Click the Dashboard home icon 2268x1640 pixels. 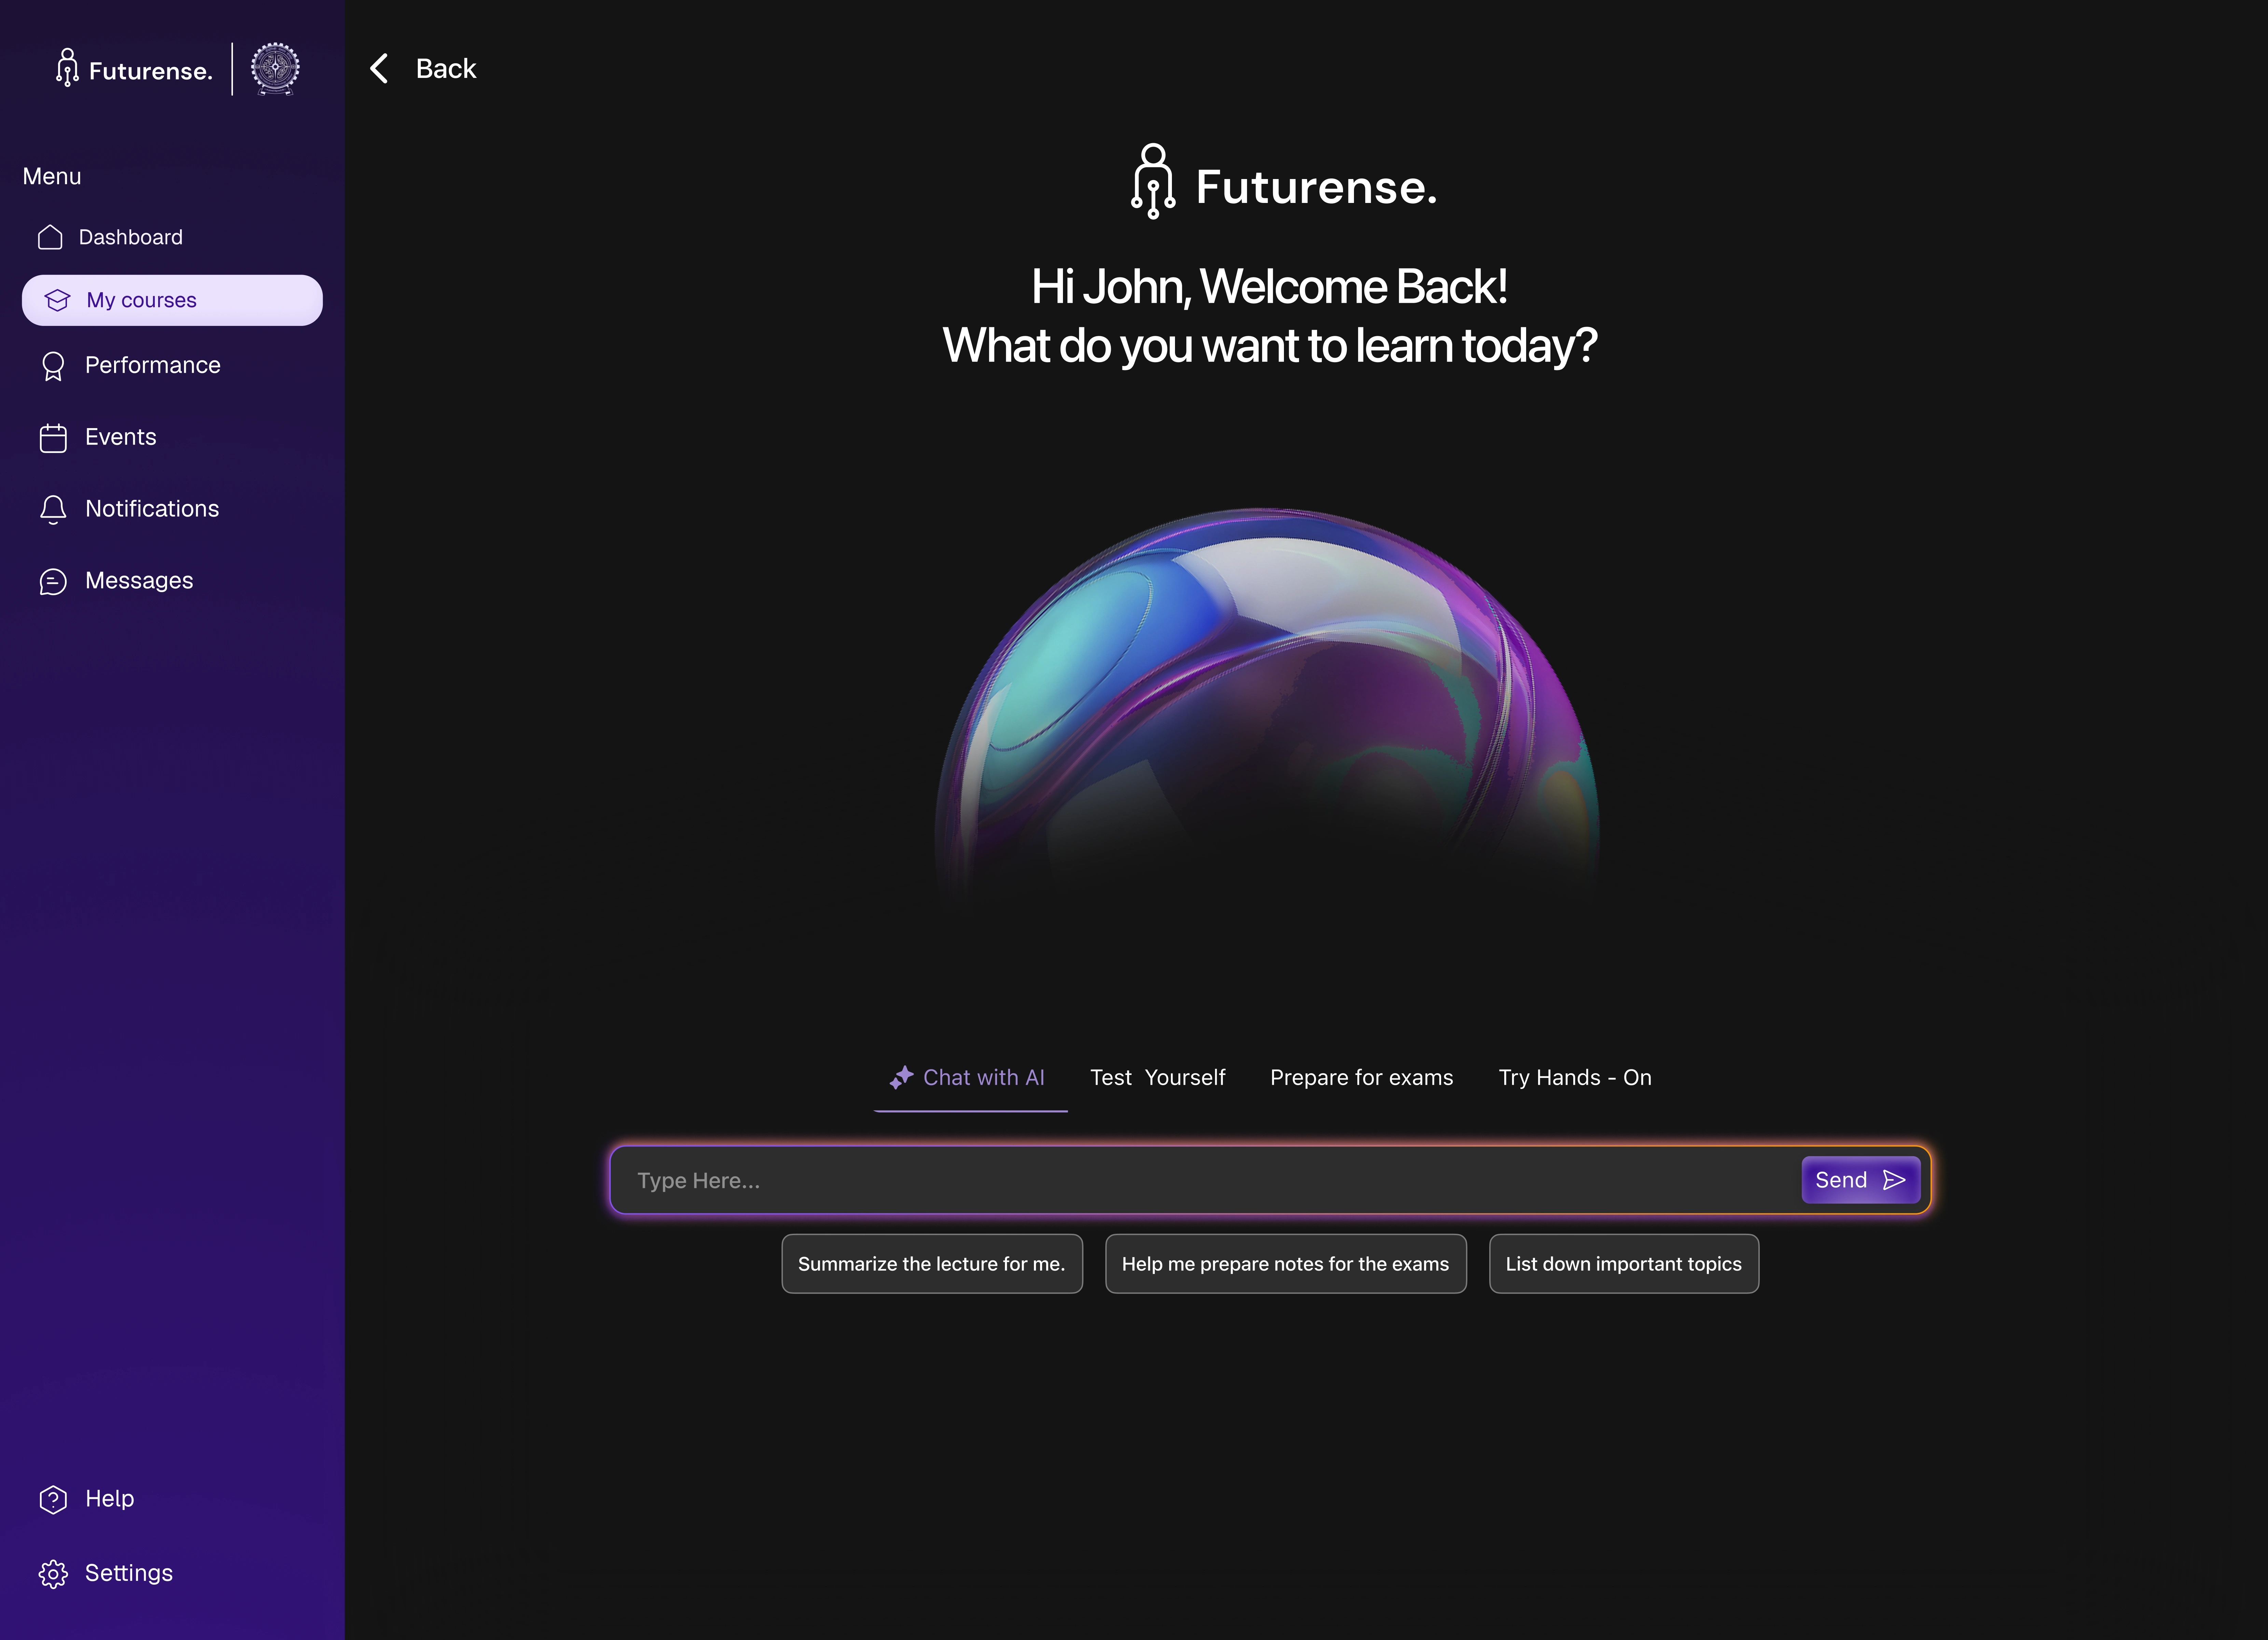point(50,237)
